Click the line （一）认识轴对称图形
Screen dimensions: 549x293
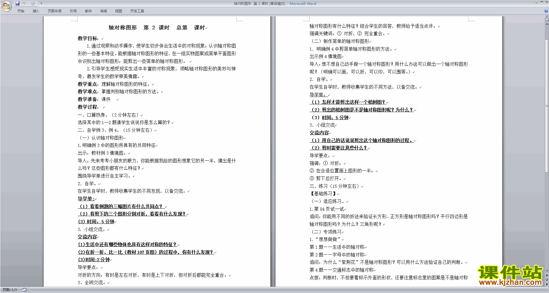click(x=101, y=138)
